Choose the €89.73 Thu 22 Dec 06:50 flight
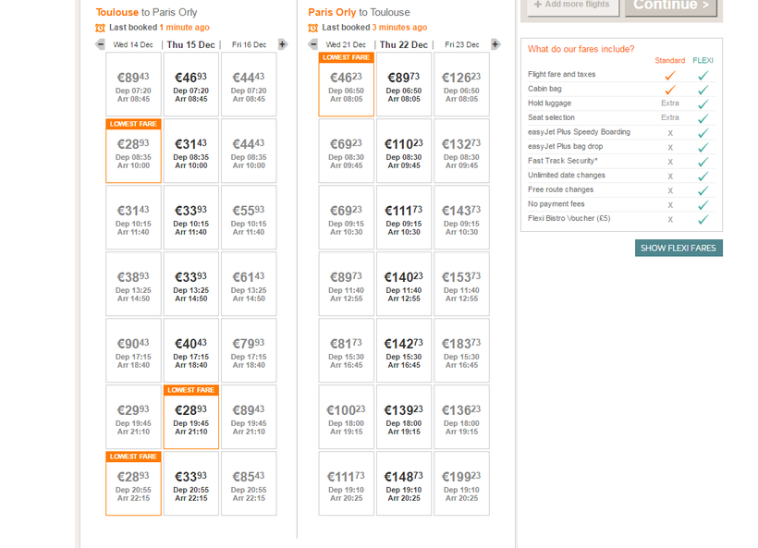The image size is (758, 548). point(404,85)
